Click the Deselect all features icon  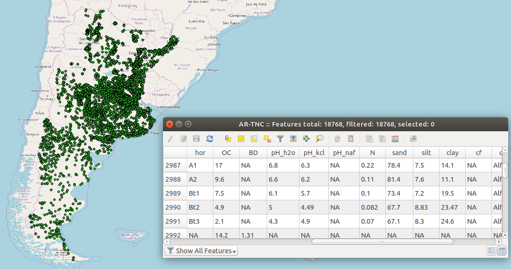coord(267,139)
